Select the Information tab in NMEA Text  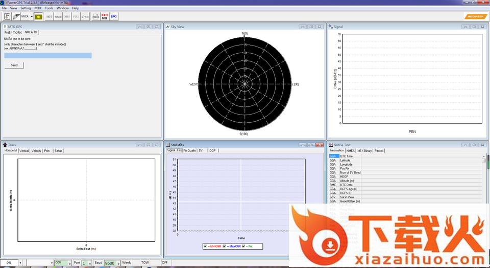coord(337,150)
